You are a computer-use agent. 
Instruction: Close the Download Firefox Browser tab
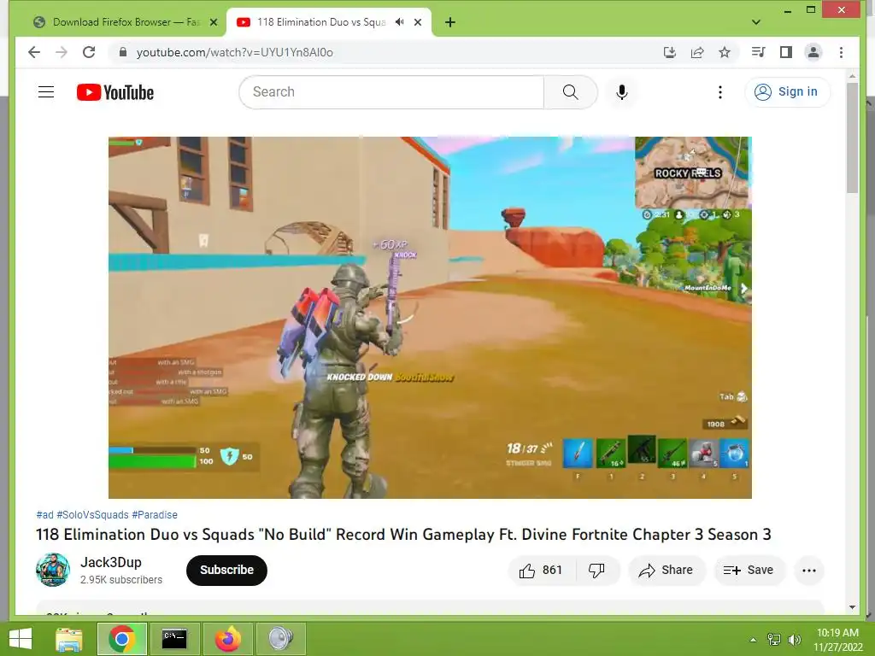click(x=213, y=22)
